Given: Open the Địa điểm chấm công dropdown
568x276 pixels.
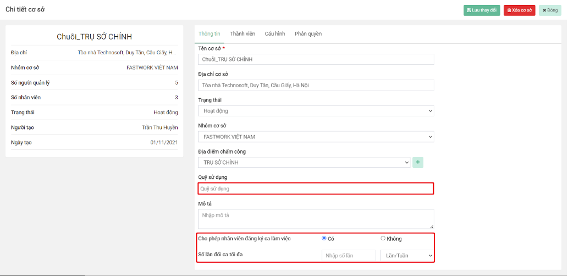Looking at the screenshot, I should pyautogui.click(x=304, y=162).
